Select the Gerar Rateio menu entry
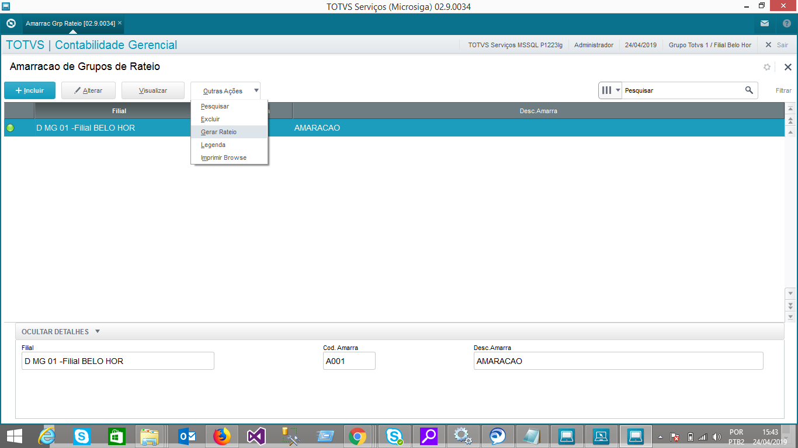Viewport: 798px width, 448px height. 229,132
